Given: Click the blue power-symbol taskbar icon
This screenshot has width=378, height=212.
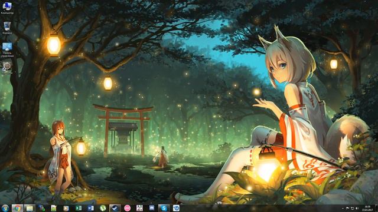Looking at the screenshot, I should click(x=176, y=208).
